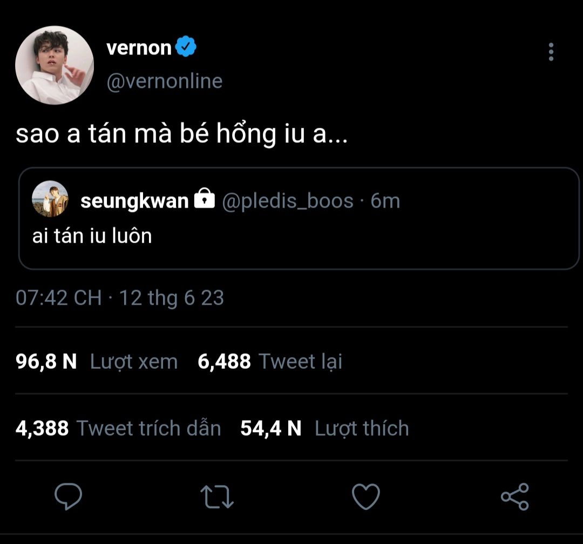Open the @vernonline handle

pyautogui.click(x=165, y=81)
